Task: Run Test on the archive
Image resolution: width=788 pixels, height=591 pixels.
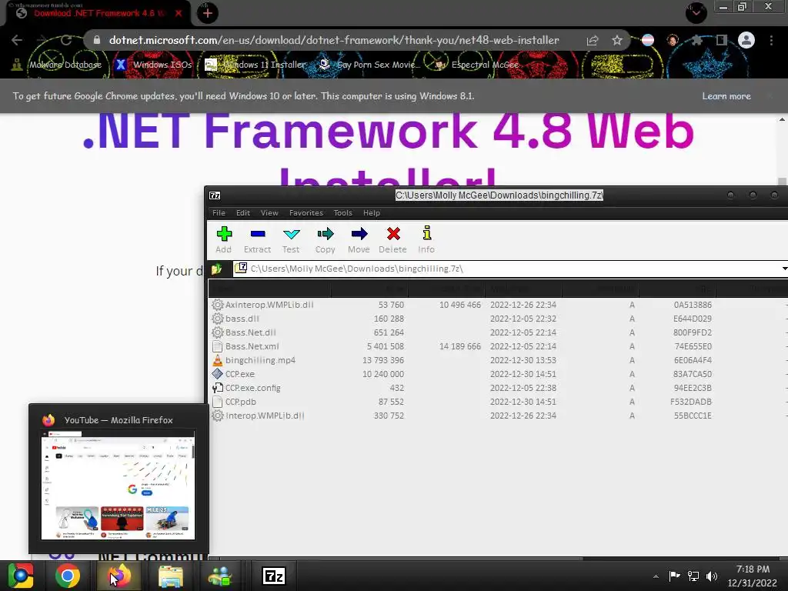Action: (x=291, y=240)
